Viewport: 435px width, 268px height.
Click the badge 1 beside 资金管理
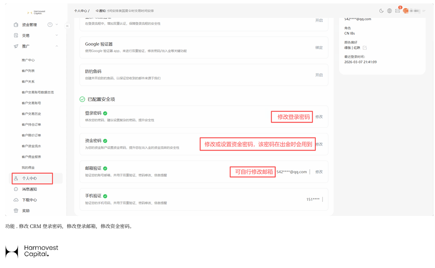(x=50, y=25)
